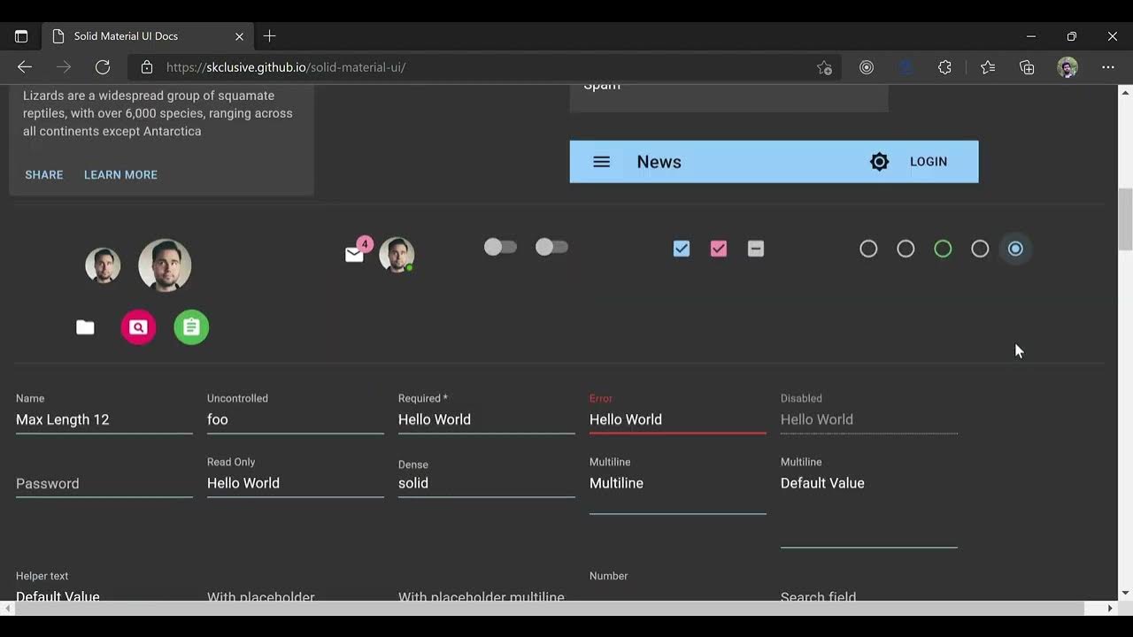
Task: Open the mail icon with the 4 badge
Action: 353,254
